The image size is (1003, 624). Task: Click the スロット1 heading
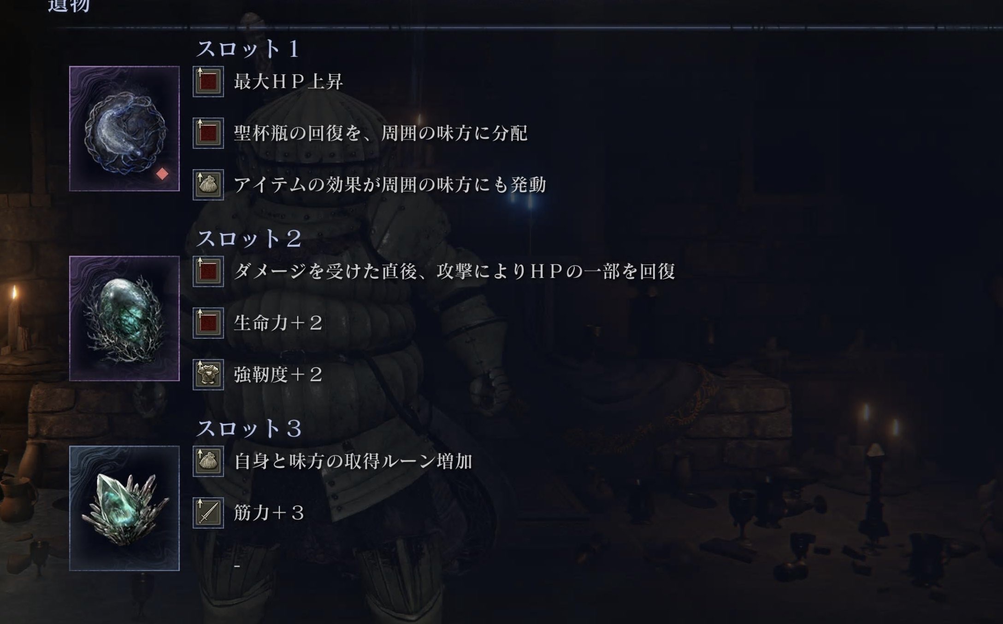(248, 49)
